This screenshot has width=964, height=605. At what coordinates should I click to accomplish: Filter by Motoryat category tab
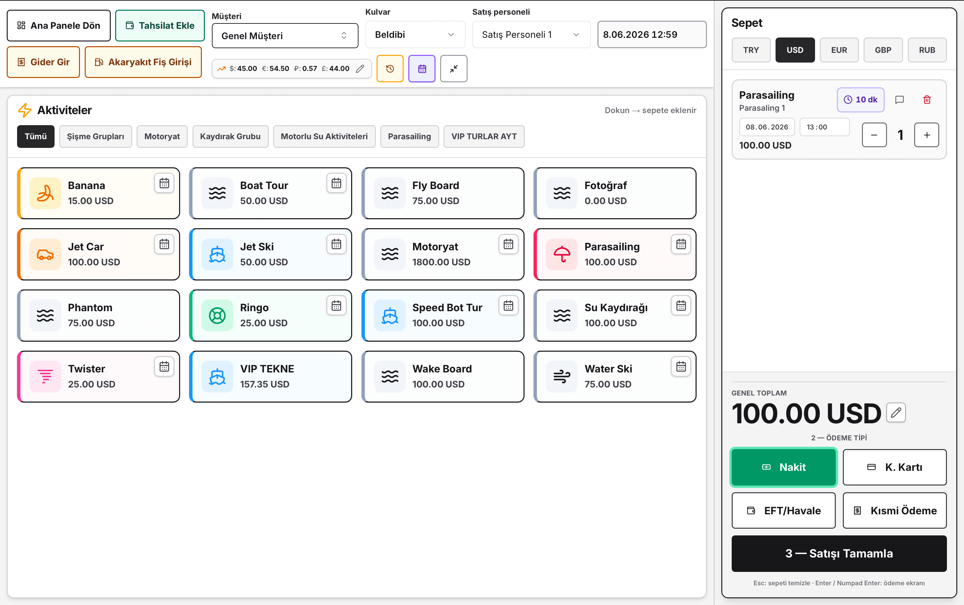[162, 137]
